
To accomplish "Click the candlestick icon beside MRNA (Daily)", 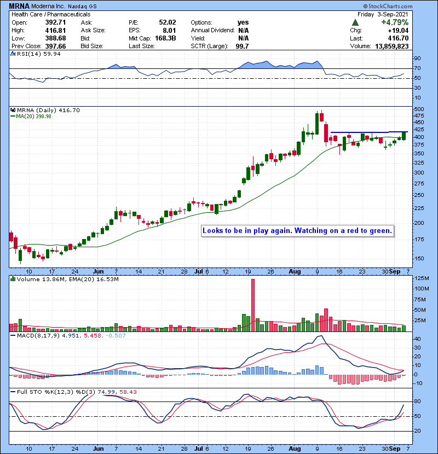I will click(13, 110).
